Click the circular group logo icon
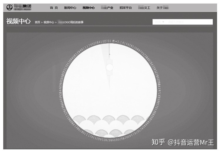Screen dimensions: 220x152 (x=9, y=7)
